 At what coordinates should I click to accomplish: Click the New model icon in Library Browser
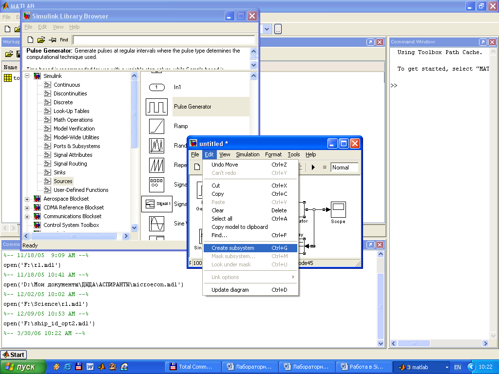pos(30,40)
